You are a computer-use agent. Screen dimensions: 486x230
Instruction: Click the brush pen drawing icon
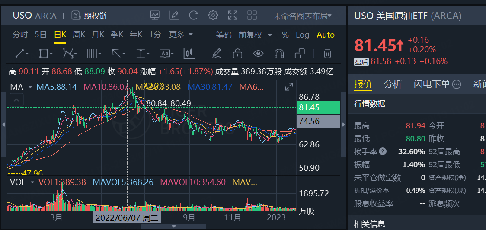click(x=216, y=54)
